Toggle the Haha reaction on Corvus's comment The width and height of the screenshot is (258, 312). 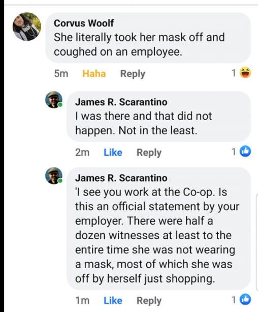(94, 74)
